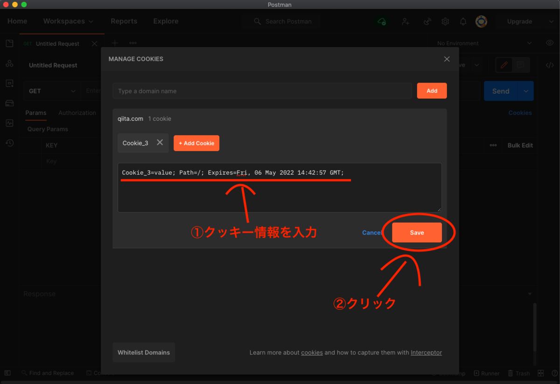
Task: Open the arrow dropdown next to Send
Action: click(x=526, y=91)
